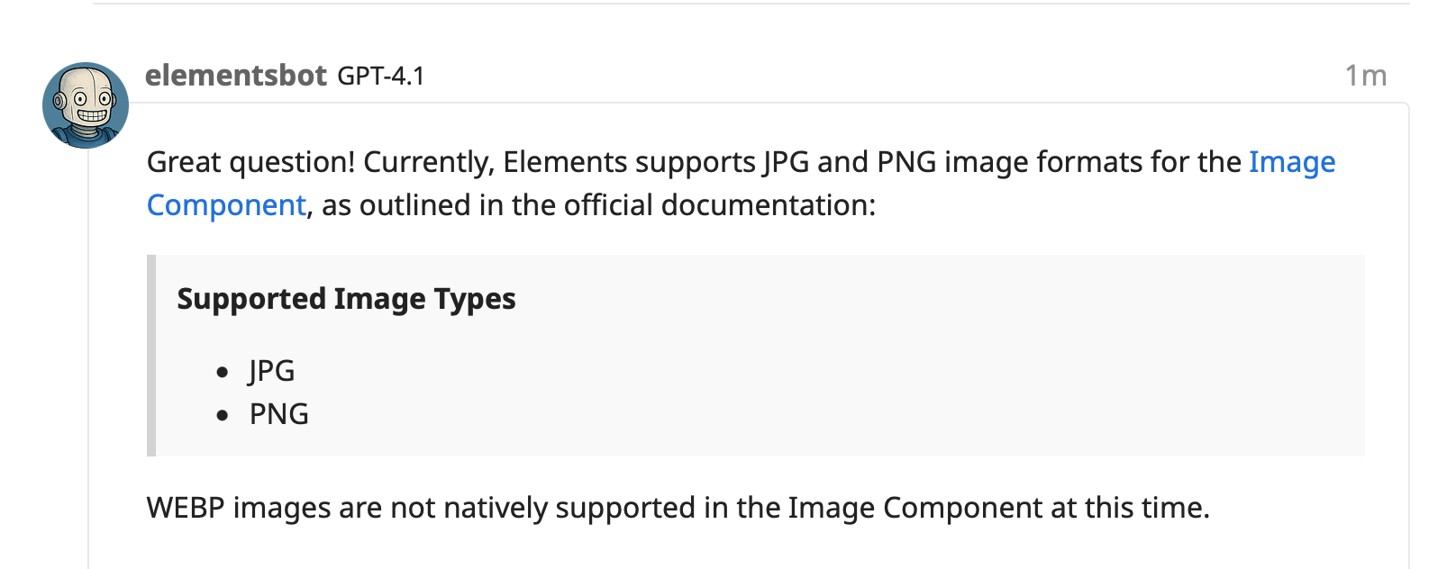This screenshot has height=569, width=1456.
Task: Click the GPT-4.1 model label
Action: click(x=380, y=77)
